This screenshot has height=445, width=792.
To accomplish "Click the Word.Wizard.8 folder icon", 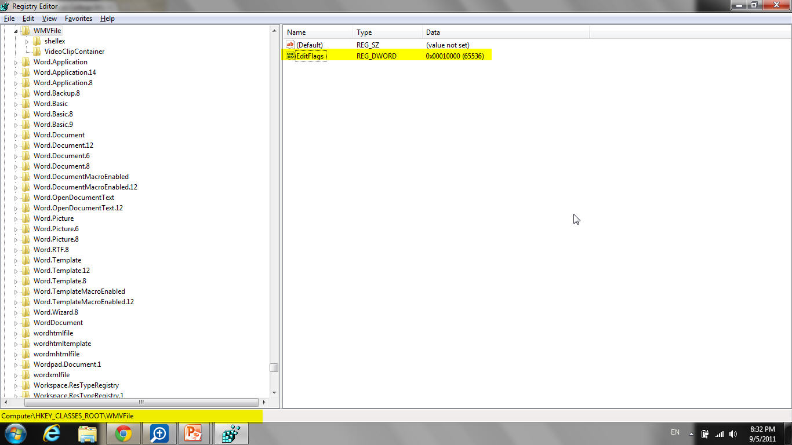I will point(26,312).
